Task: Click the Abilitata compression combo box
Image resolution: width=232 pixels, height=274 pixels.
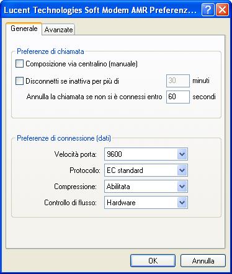Action: click(x=146, y=187)
